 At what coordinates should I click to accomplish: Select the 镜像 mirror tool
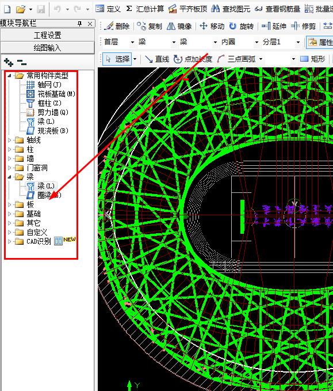point(179,26)
